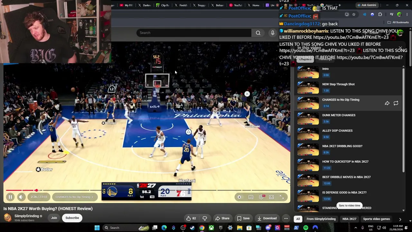Show hidden system tray icons
This screenshot has width=412, height=232.
click(x=356, y=228)
